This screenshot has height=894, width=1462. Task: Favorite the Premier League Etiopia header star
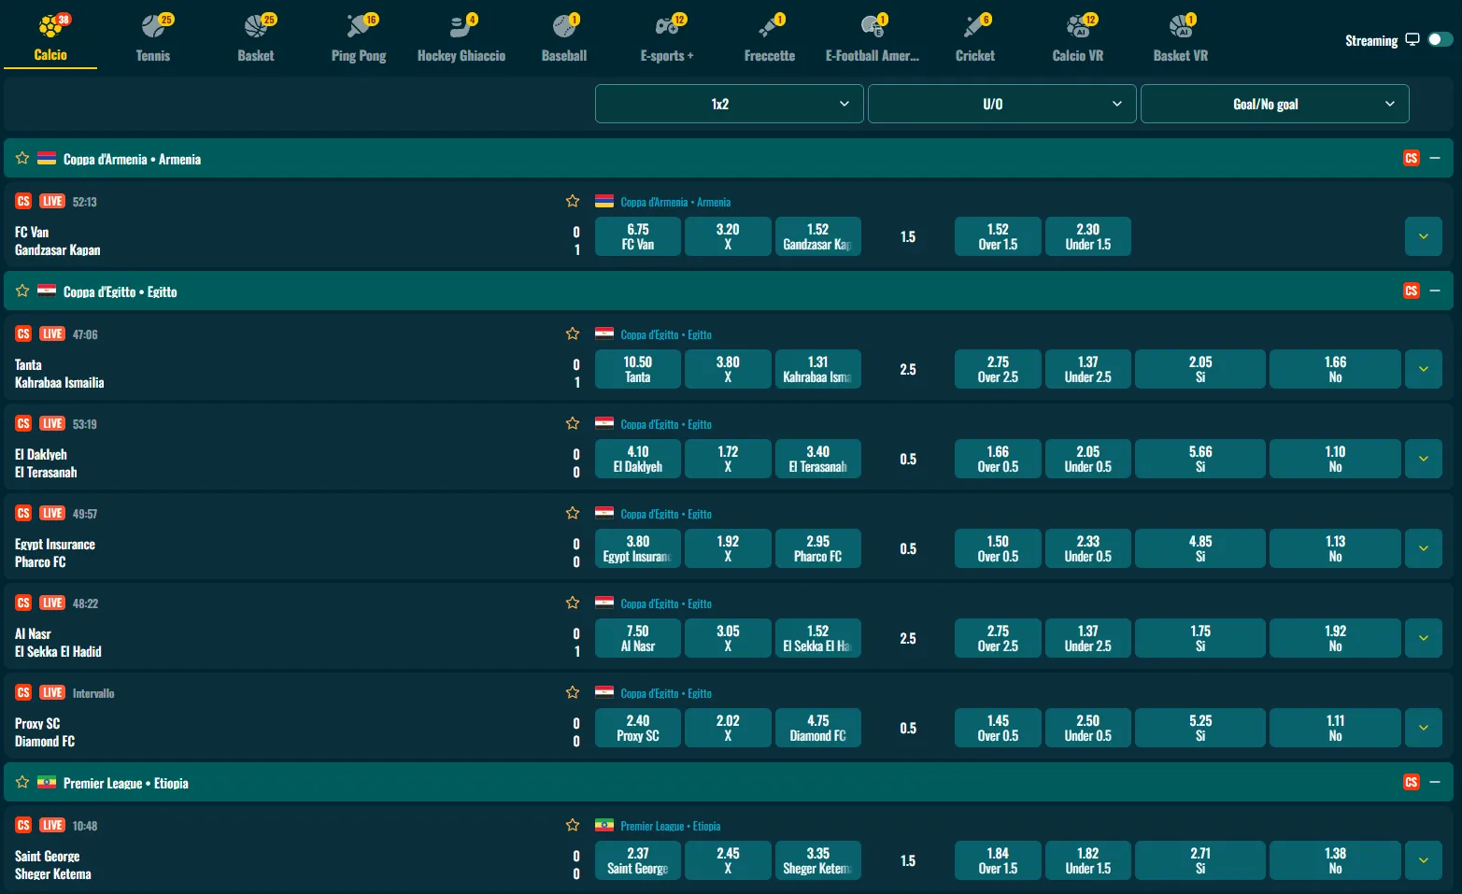[x=22, y=782]
